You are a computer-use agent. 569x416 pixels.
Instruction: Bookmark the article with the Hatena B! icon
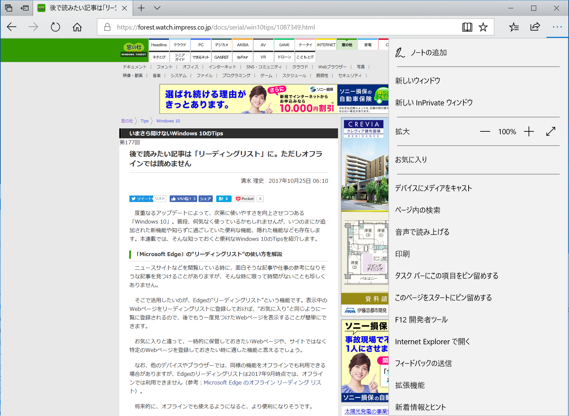224,198
